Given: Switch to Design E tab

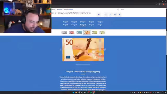Looking at the screenshot, I should coord(100,22).
